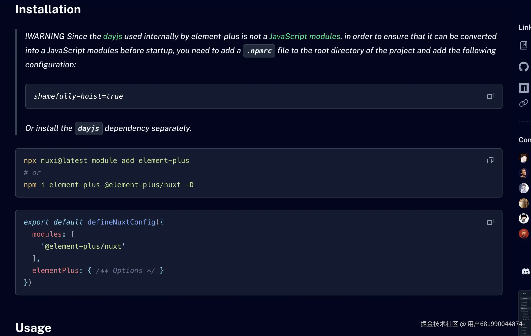This screenshot has height=336, width=531.
Task: Open the Discord icon link
Action: tap(525, 271)
